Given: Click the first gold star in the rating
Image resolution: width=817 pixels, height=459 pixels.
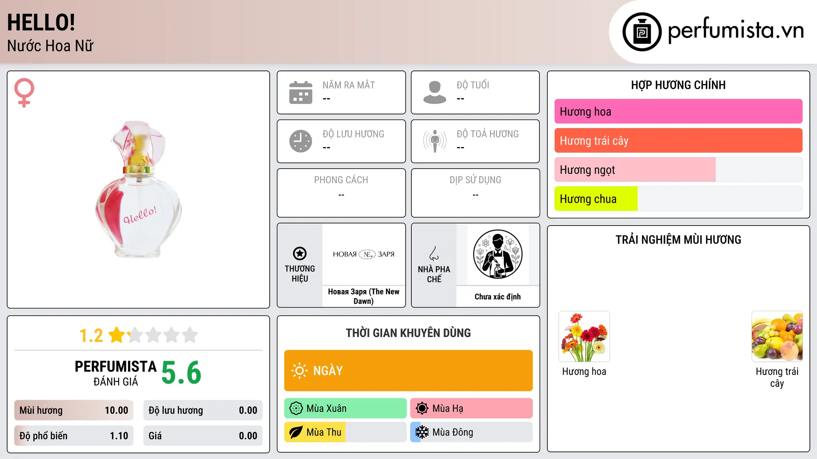Looking at the screenshot, I should point(117,335).
